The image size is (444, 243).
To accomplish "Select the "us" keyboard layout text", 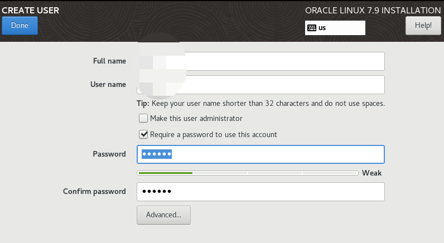I will [322, 28].
